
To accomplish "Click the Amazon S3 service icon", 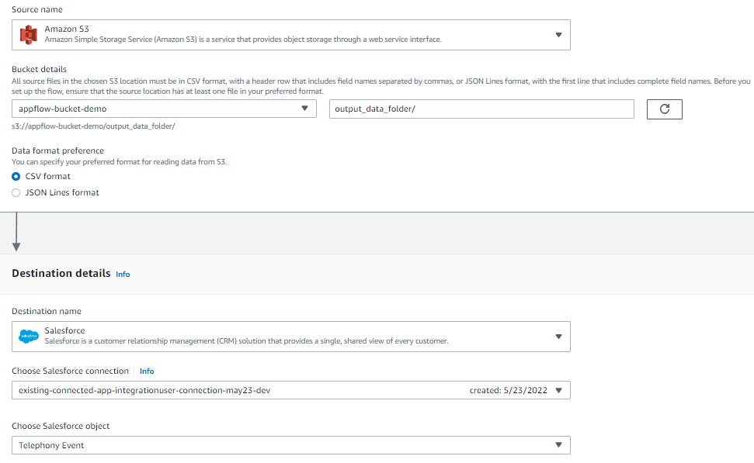I will pyautogui.click(x=30, y=34).
